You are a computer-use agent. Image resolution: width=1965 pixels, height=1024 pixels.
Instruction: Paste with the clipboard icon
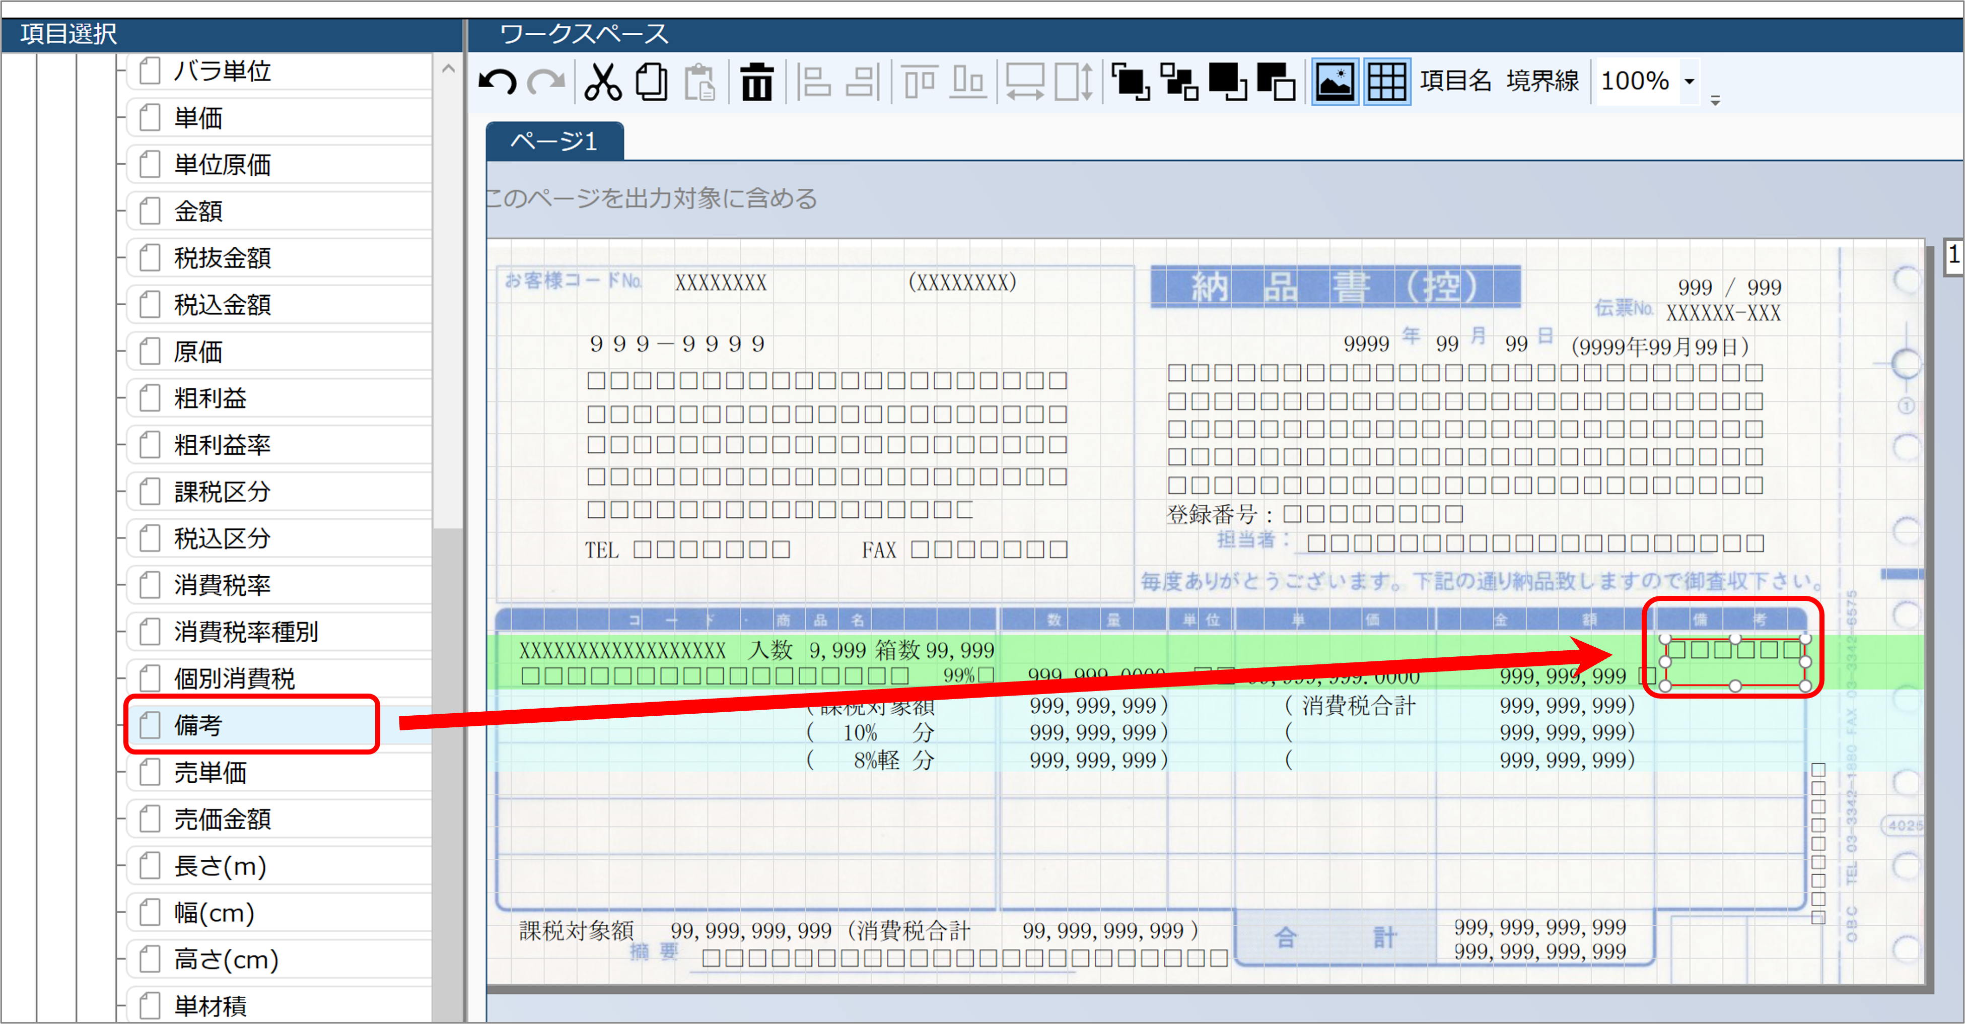tap(699, 81)
